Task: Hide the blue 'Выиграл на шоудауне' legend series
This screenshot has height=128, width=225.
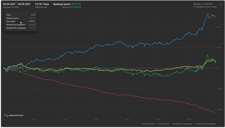Action: coord(182,124)
